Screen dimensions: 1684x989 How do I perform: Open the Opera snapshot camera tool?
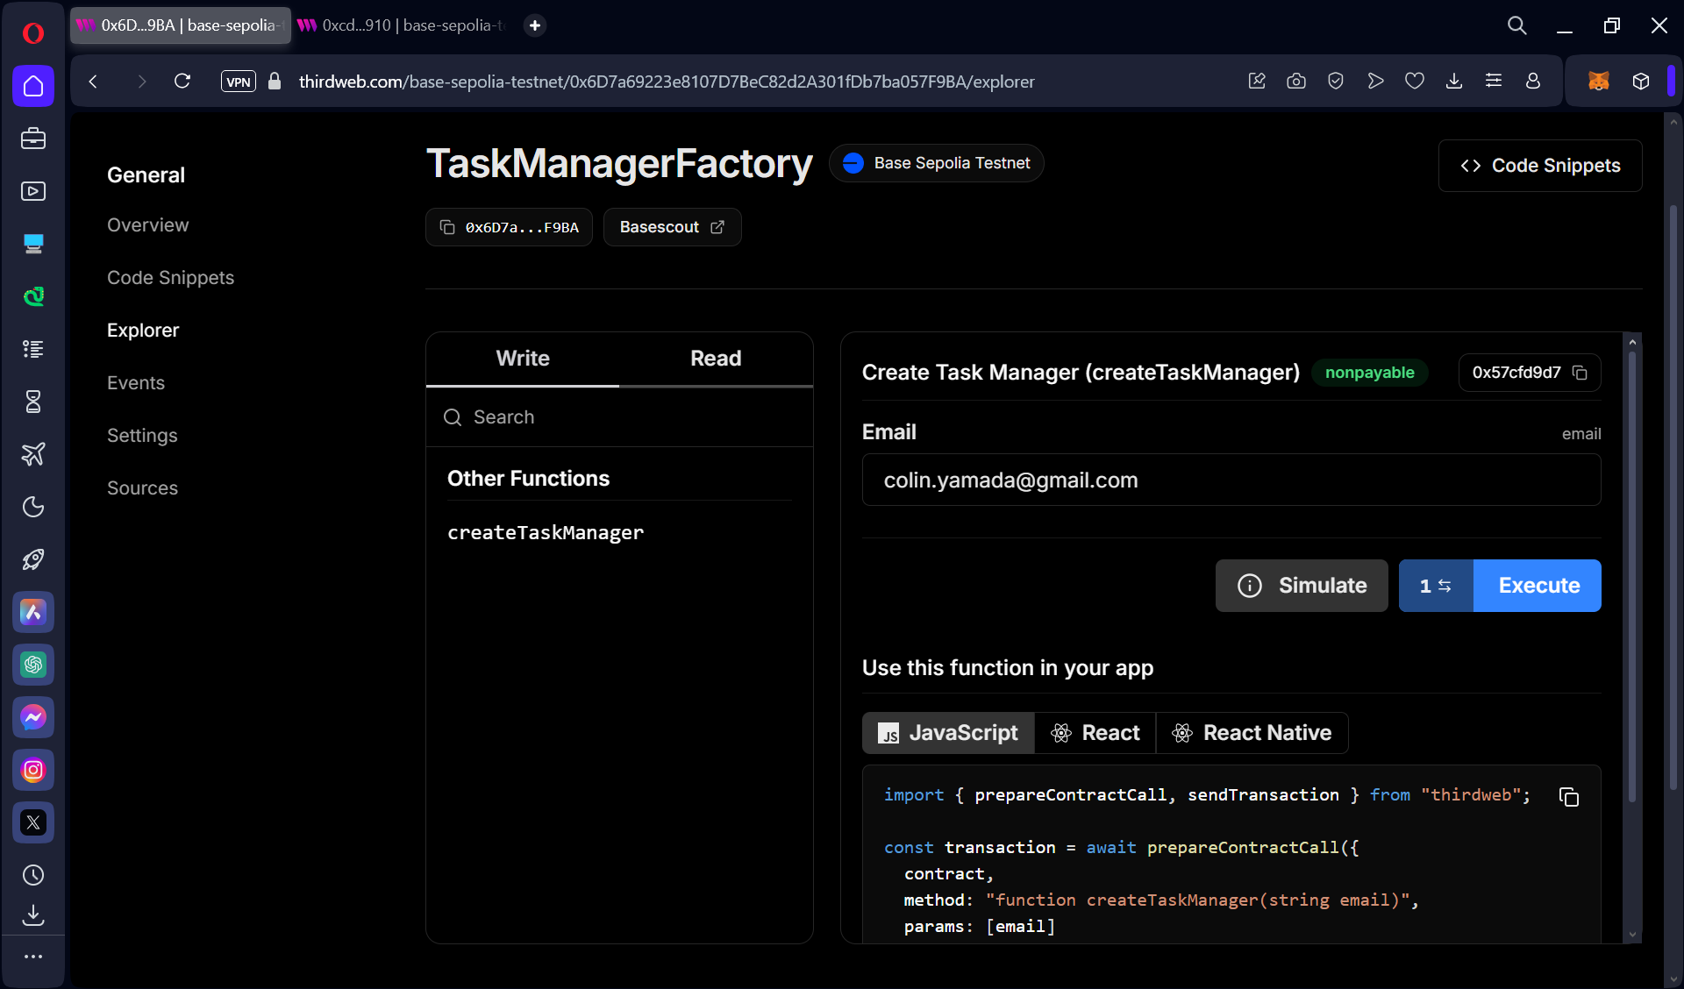click(x=1295, y=82)
